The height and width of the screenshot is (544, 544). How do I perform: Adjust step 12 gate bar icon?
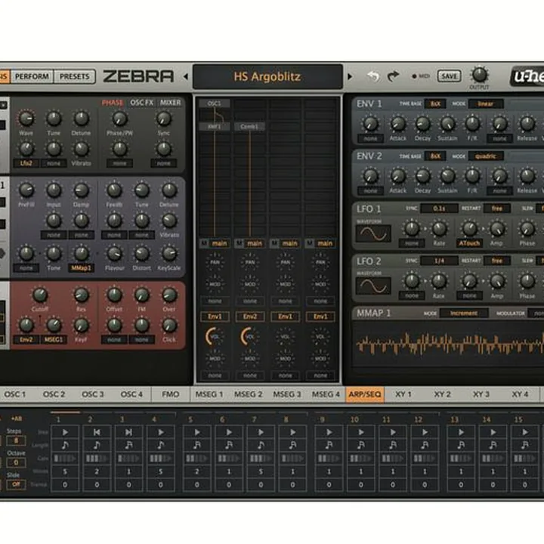point(425,459)
